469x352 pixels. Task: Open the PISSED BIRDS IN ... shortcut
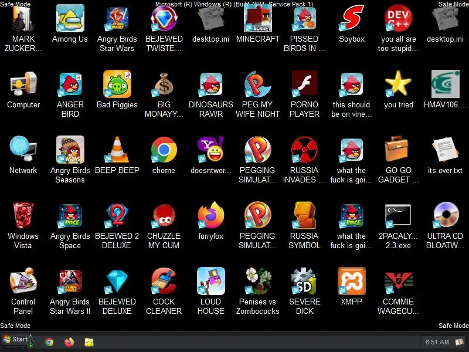[304, 19]
